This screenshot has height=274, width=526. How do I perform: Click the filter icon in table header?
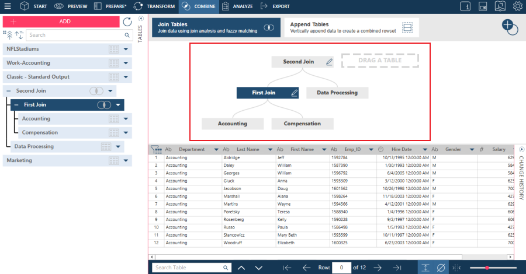(156, 149)
